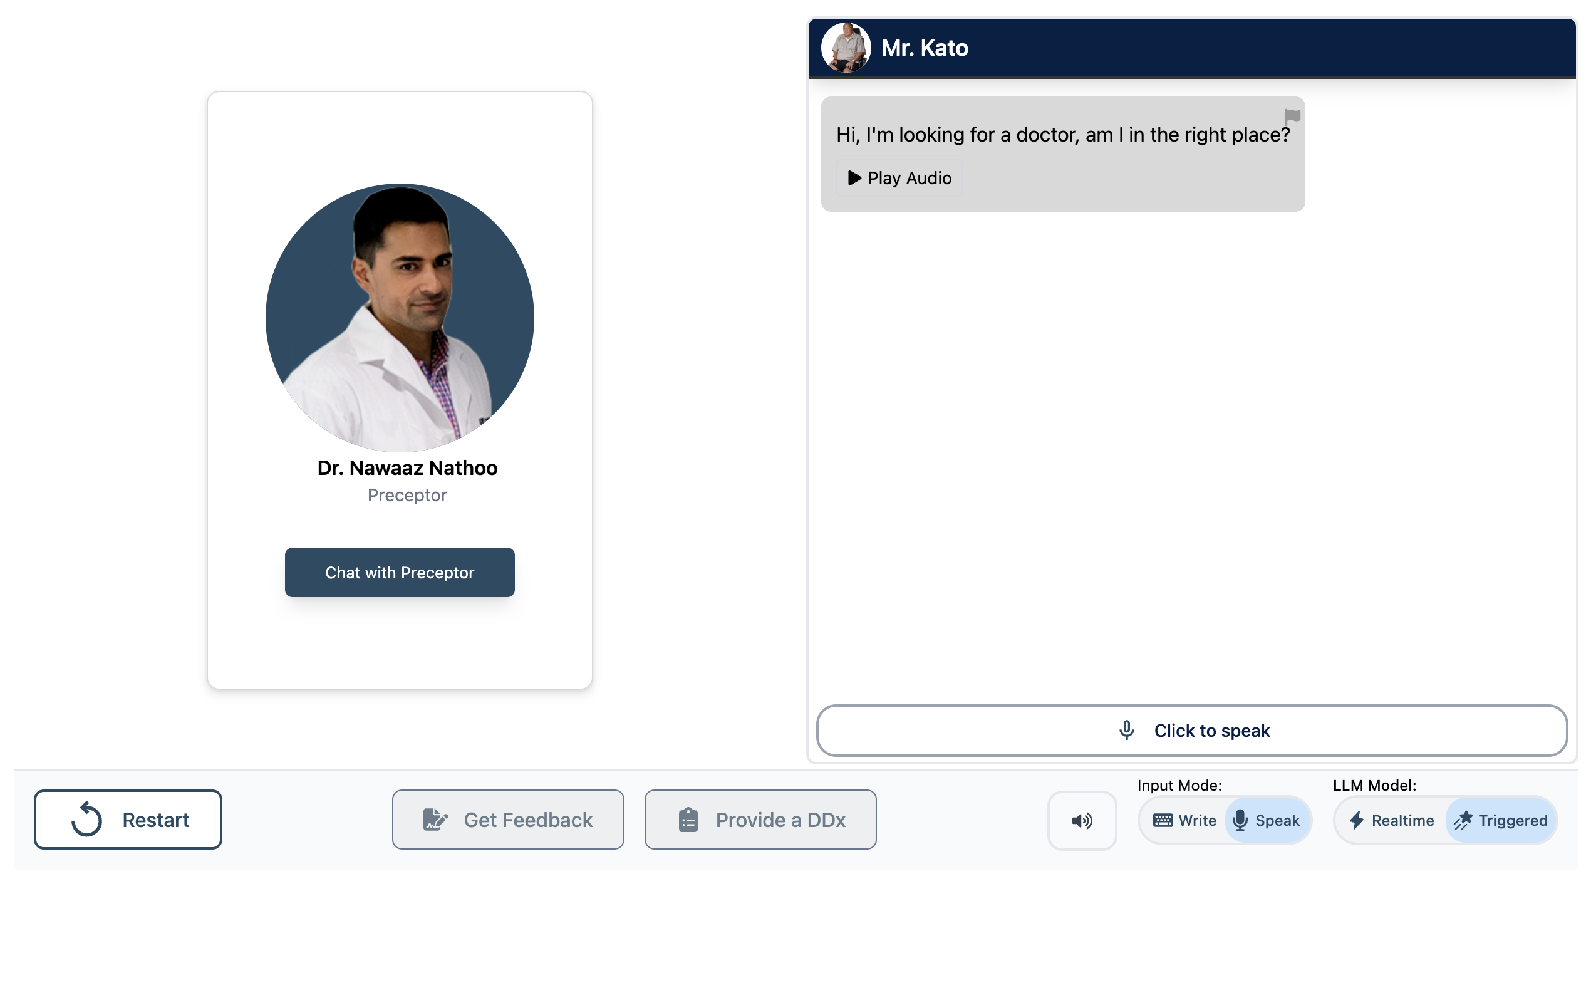Click the feedback pencil-document icon
This screenshot has width=1591, height=1000.
pyautogui.click(x=435, y=820)
